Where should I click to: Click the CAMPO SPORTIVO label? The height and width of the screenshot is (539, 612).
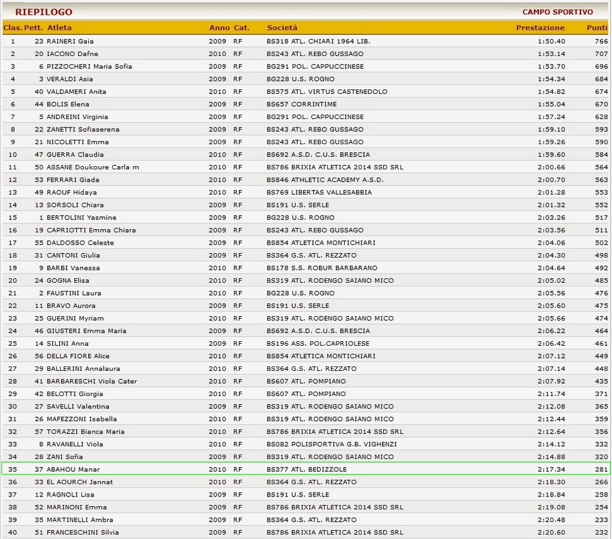click(557, 12)
